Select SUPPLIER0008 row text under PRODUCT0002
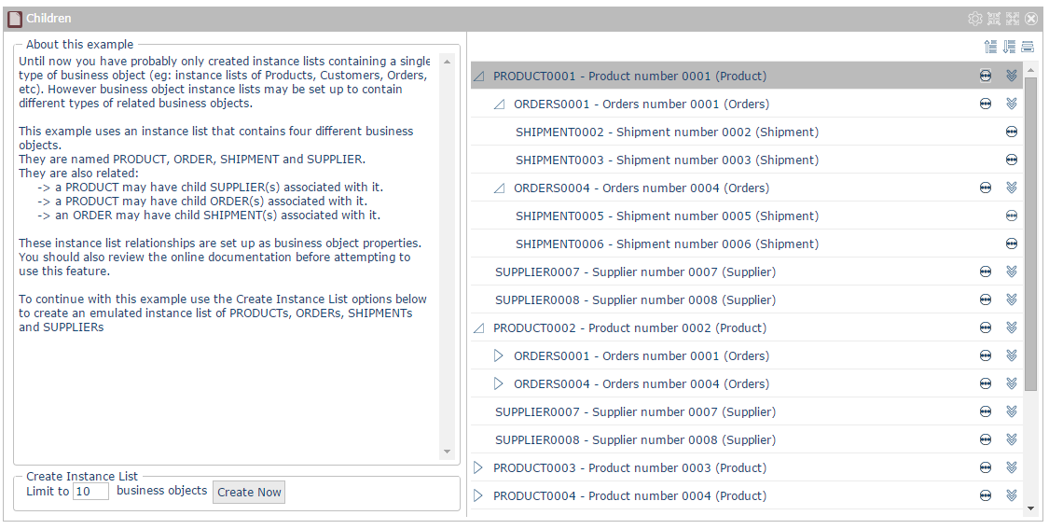The image size is (1049, 529). (636, 440)
